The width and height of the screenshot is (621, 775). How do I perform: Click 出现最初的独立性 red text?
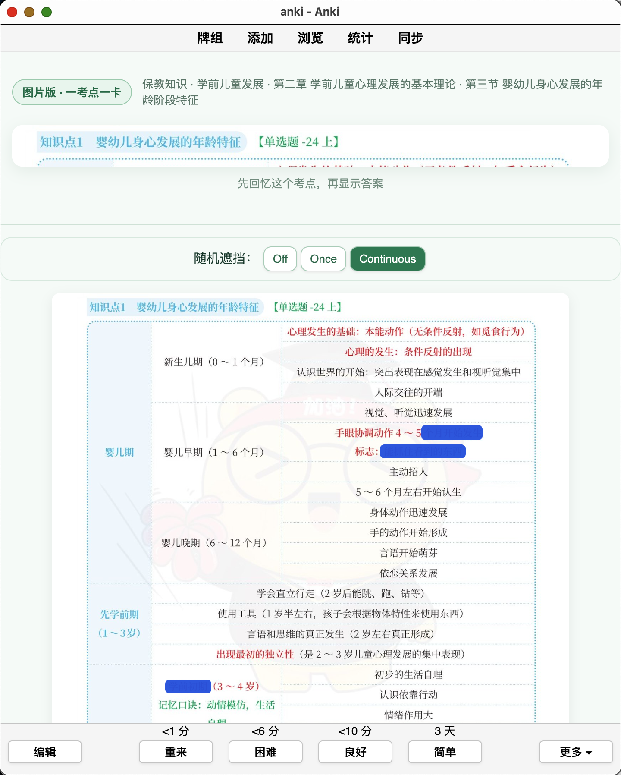255,654
